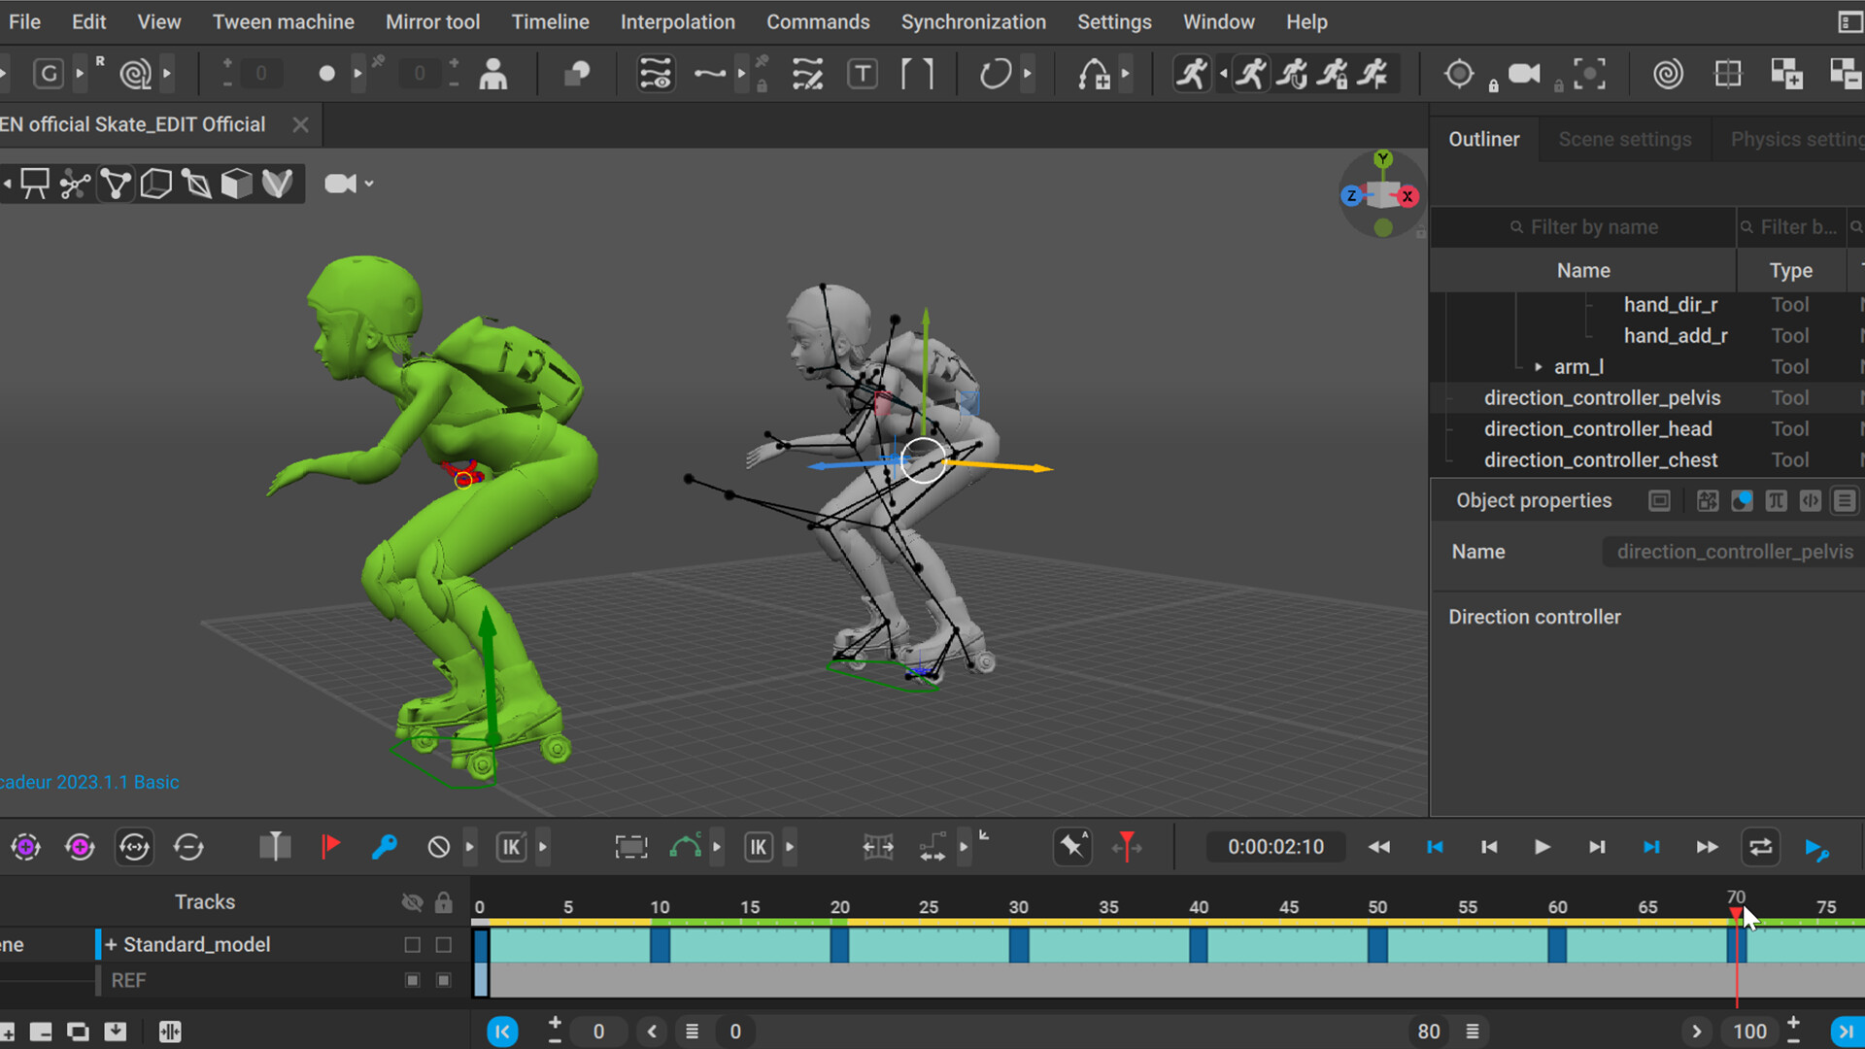Expand the Standard_model track plus
This screenshot has height=1049, width=1865.
click(x=111, y=944)
